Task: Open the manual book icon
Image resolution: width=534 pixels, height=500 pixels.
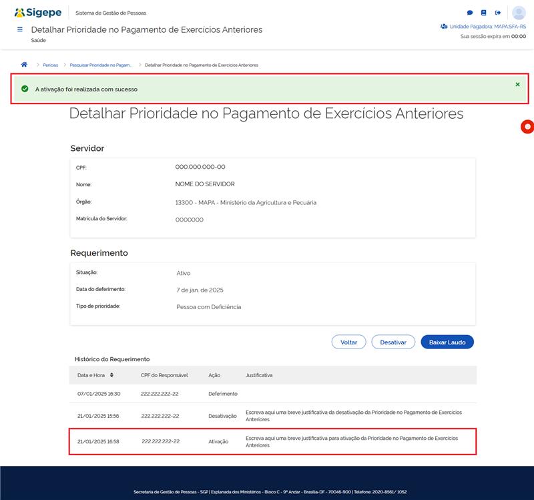Action: tap(484, 13)
